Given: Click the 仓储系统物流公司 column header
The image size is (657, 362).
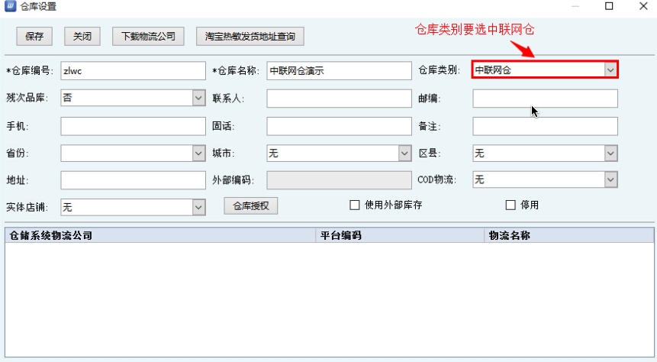Looking at the screenshot, I should [x=160, y=235].
